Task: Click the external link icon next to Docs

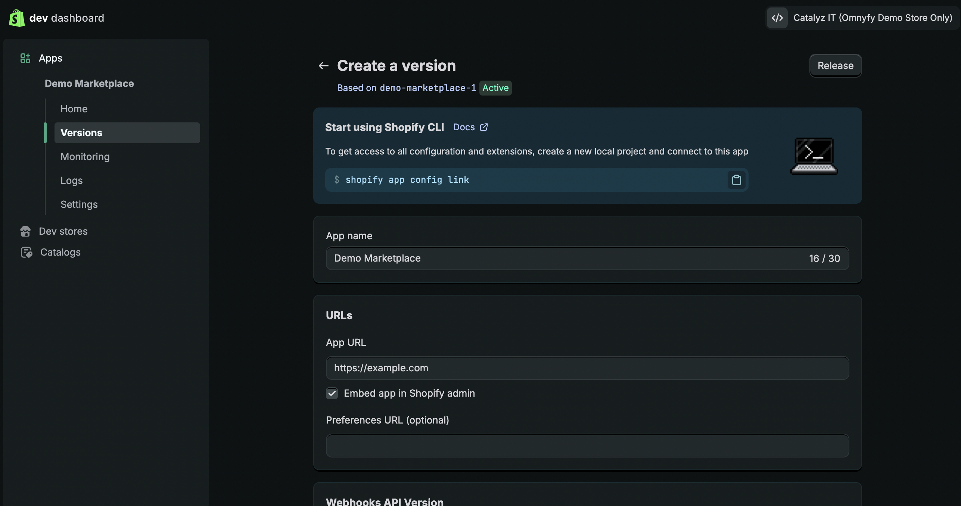Action: pyautogui.click(x=484, y=127)
